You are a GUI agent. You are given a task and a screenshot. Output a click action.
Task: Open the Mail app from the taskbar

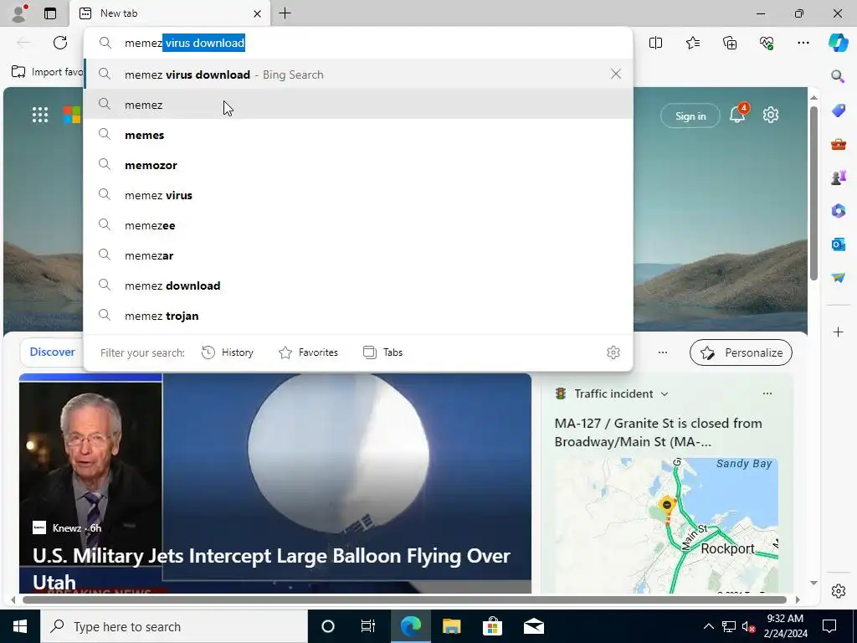click(533, 626)
